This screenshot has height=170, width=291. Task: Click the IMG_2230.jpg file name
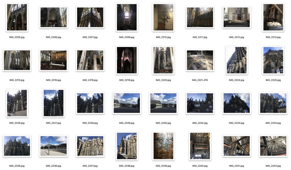(163, 123)
